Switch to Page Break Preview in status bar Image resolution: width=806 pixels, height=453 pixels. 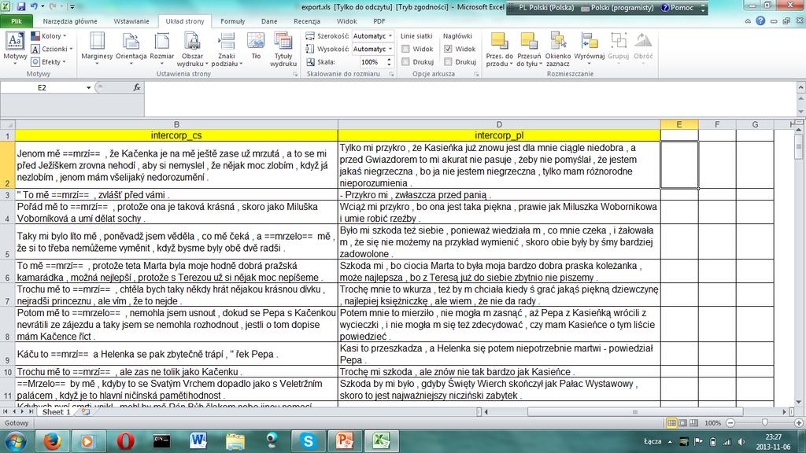tap(693, 422)
